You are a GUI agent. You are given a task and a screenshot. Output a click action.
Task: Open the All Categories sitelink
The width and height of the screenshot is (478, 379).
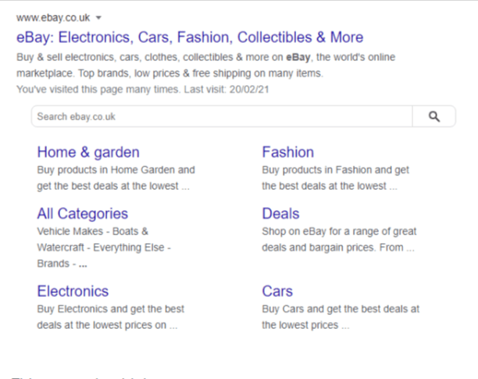pyautogui.click(x=82, y=214)
